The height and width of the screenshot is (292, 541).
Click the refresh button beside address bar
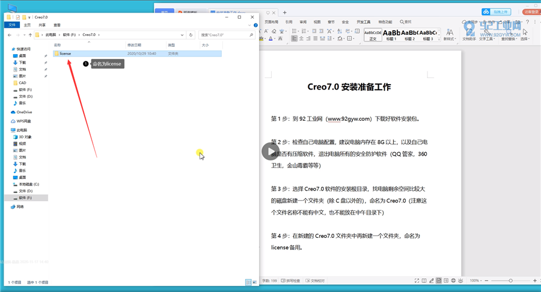click(x=191, y=35)
